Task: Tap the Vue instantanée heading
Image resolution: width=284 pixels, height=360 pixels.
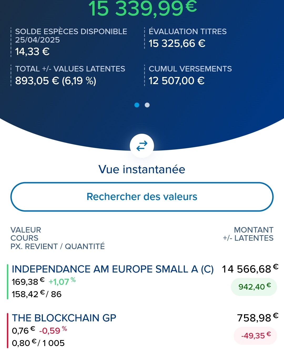Action: click(x=142, y=169)
